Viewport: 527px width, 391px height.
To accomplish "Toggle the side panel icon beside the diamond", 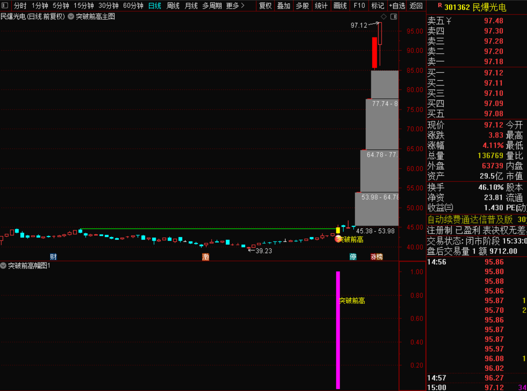I will pos(393,17).
